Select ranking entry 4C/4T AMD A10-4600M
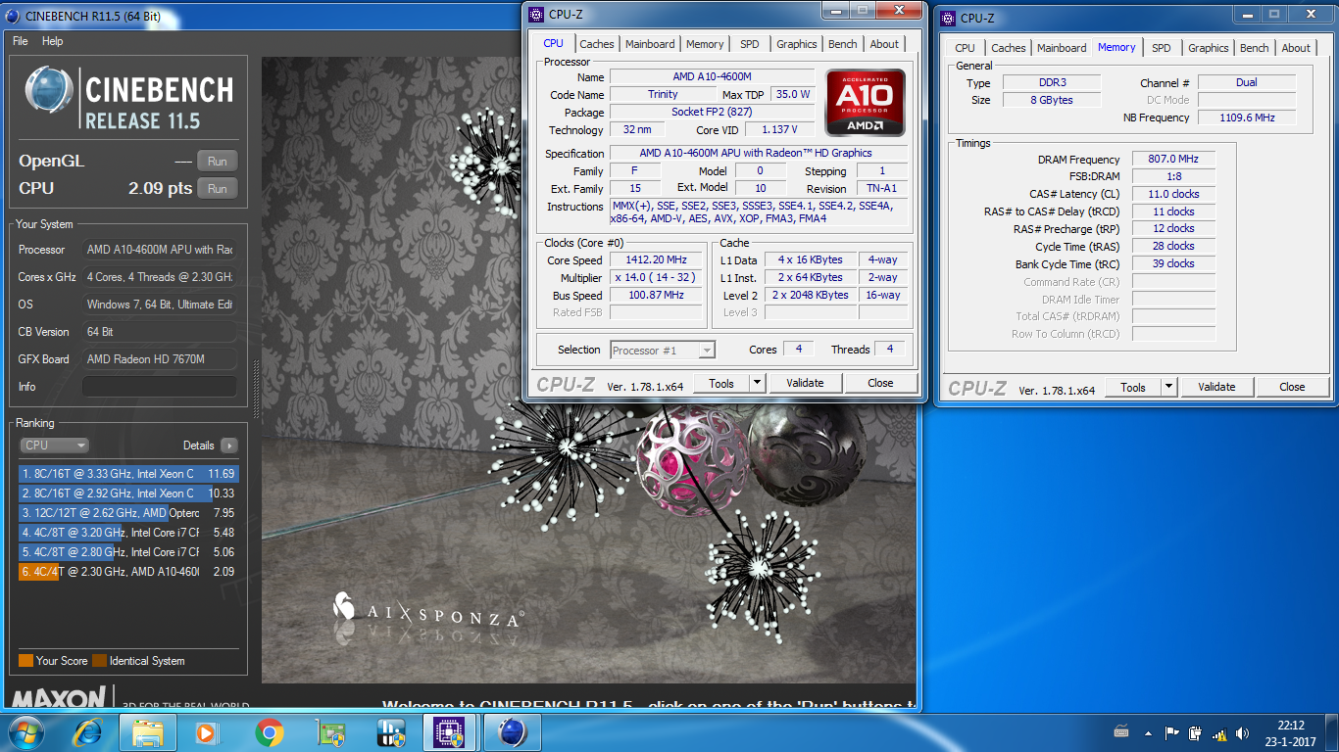 [127, 572]
